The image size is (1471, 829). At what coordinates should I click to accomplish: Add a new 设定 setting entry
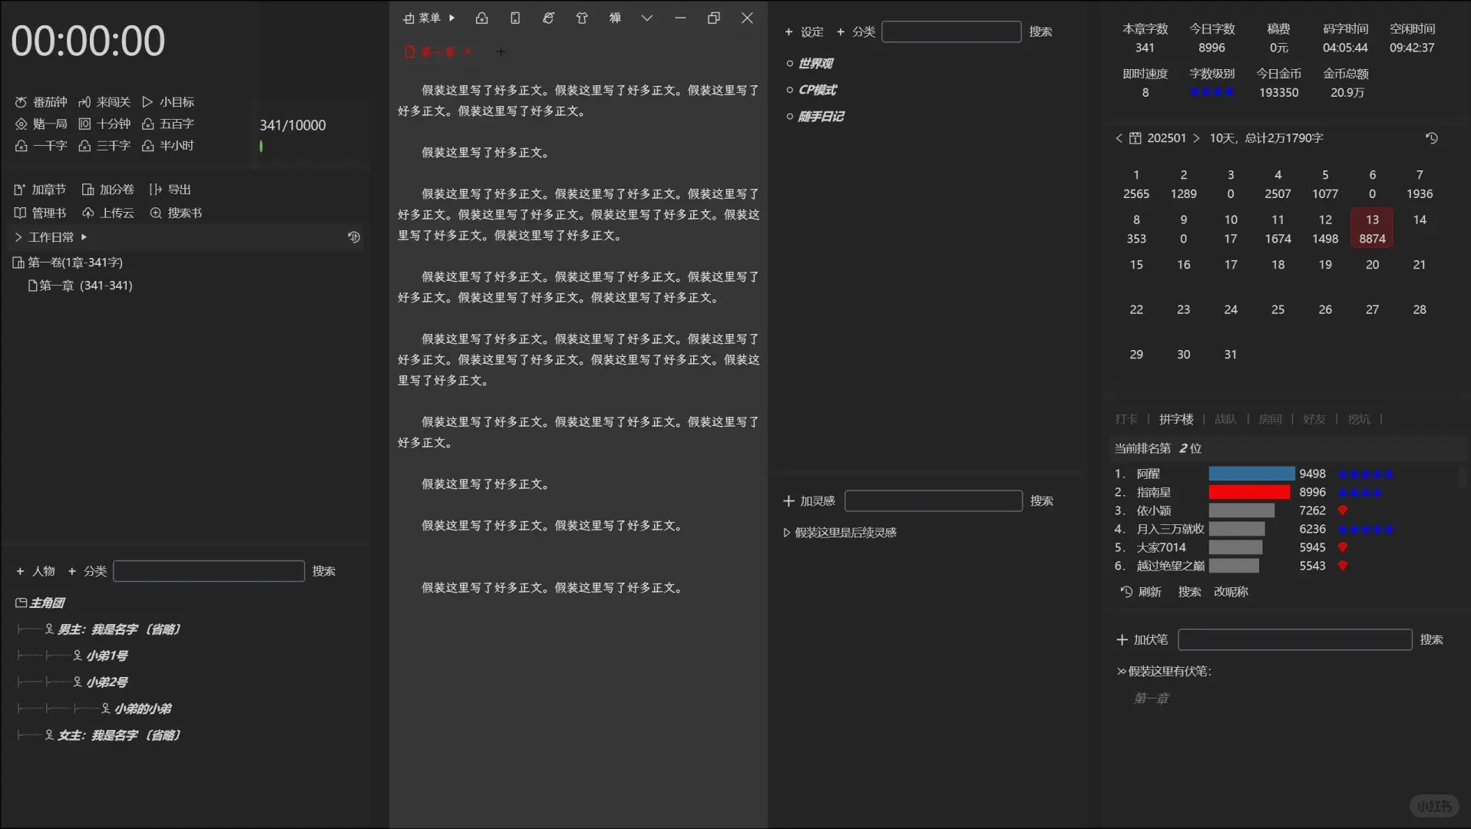click(804, 32)
